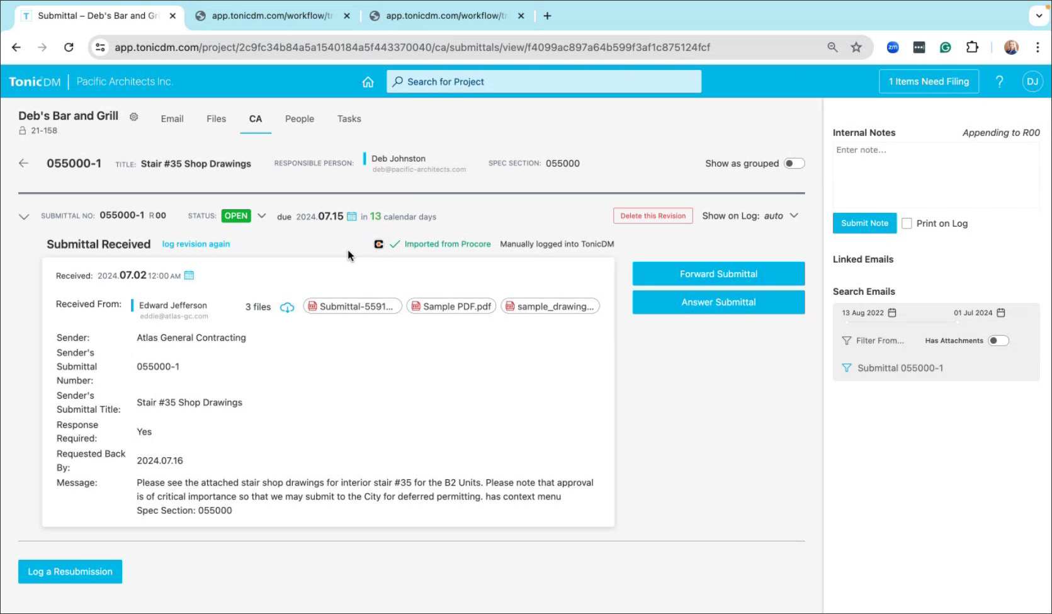Click the DJ user avatar icon
The width and height of the screenshot is (1052, 614).
click(1032, 81)
